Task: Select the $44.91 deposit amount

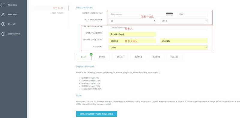Action: pos(157,57)
